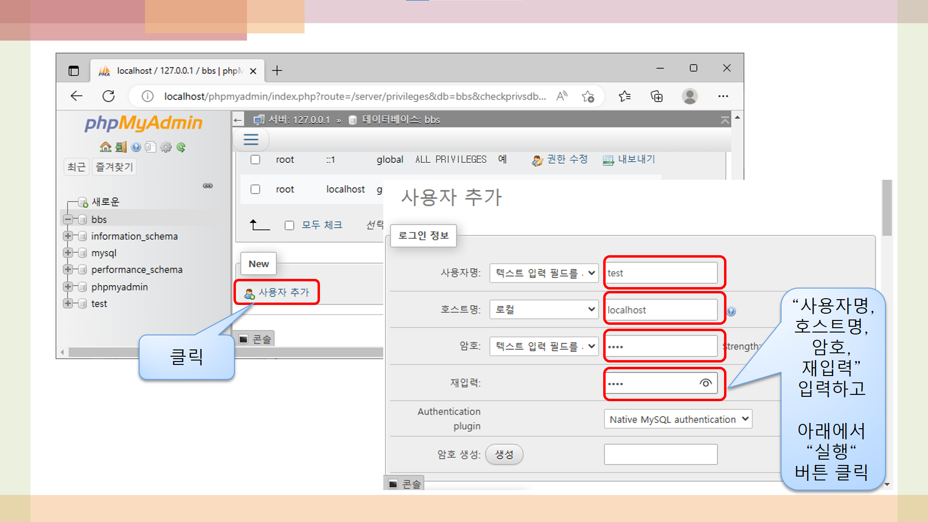
Task: Open the 호스트명 로컬 dropdown
Action: click(544, 309)
